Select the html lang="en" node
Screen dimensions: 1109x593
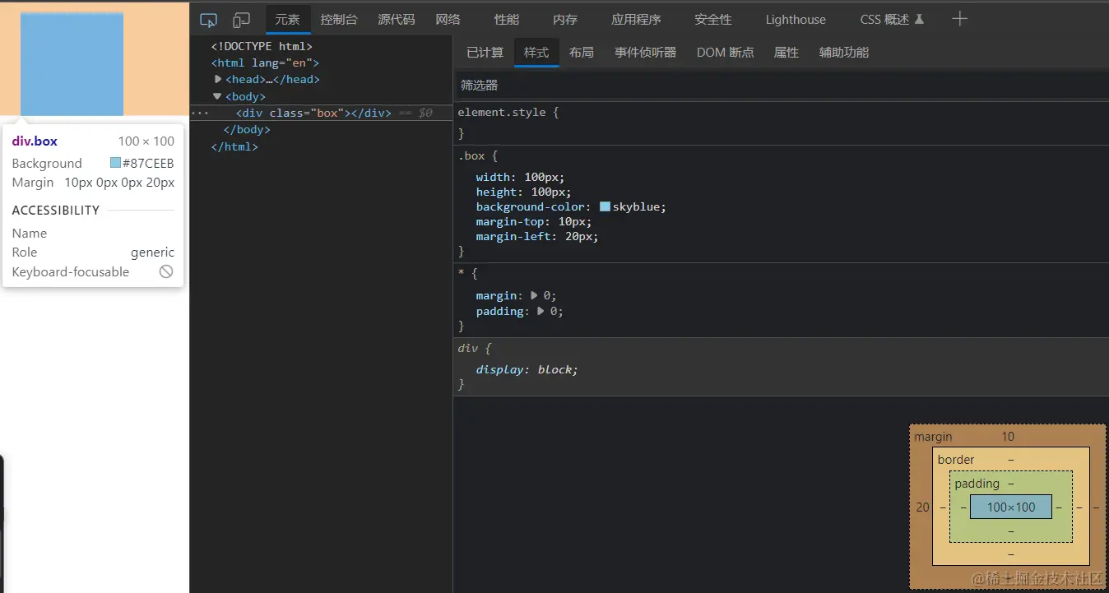tap(265, 63)
